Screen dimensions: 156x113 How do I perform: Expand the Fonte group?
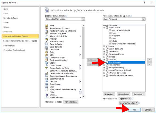[110, 33]
